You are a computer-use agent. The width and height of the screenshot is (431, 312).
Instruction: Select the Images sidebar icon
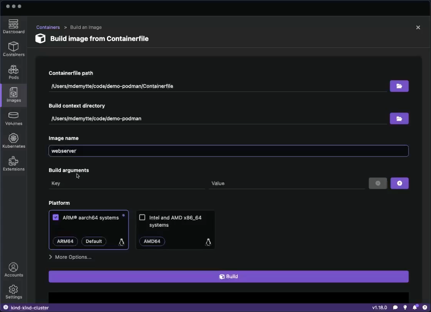[14, 95]
